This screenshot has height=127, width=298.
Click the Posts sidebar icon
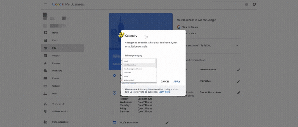[45, 40]
